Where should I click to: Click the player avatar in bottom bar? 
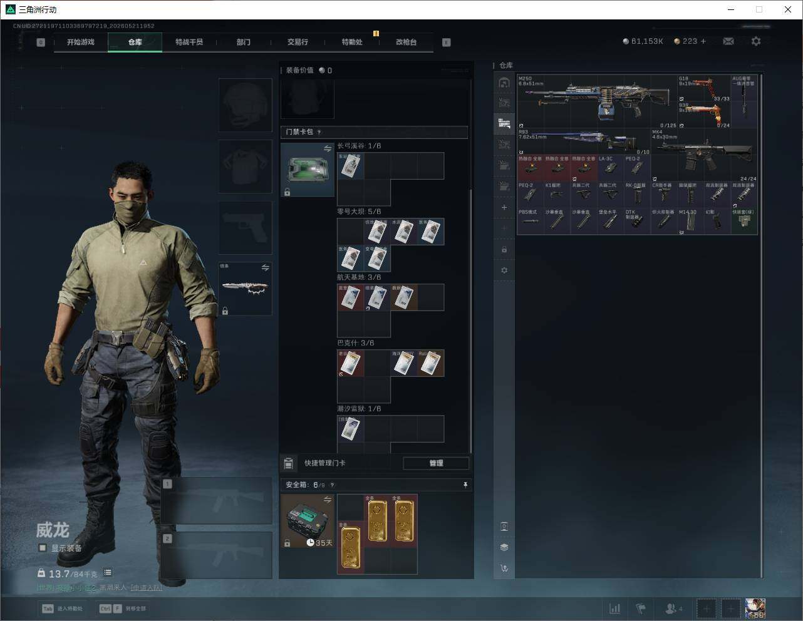[x=755, y=608]
